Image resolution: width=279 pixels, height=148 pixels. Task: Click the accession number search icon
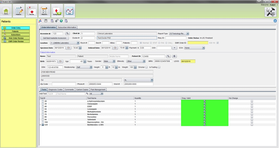point(67,34)
